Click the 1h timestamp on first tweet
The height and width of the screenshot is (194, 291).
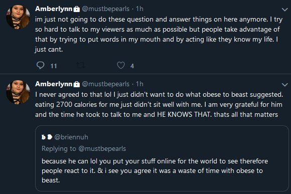[x=139, y=9]
